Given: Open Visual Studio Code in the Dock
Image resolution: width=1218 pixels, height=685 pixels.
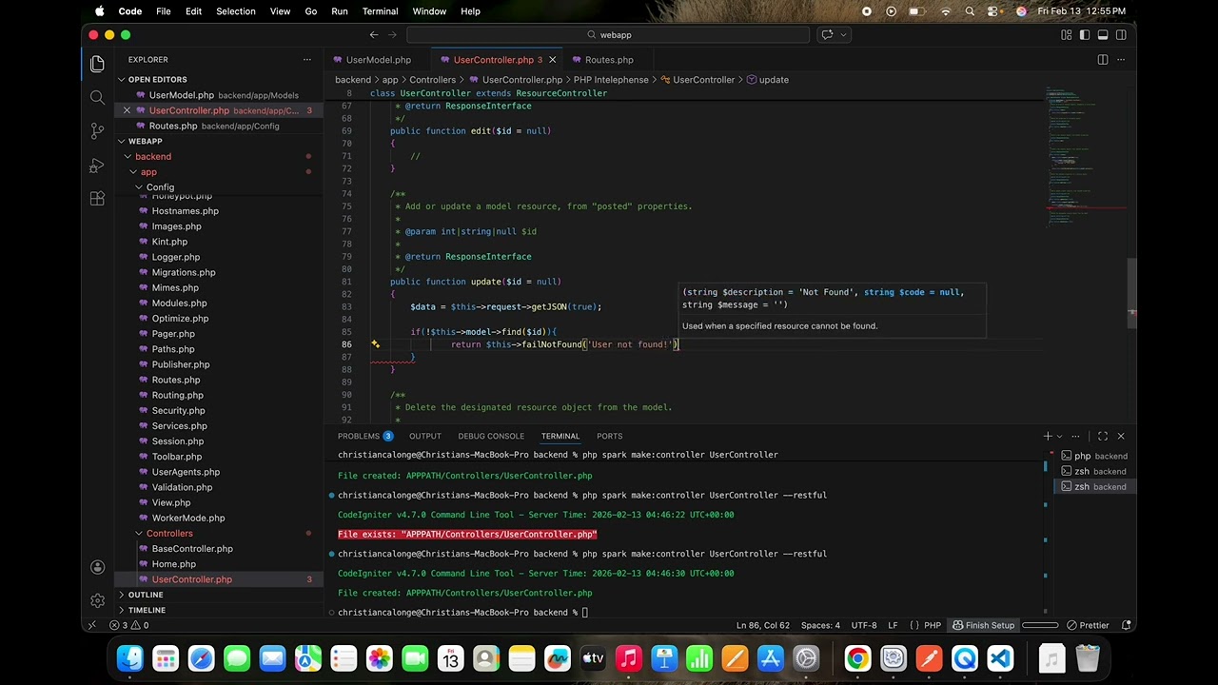Looking at the screenshot, I should pyautogui.click(x=999, y=658).
